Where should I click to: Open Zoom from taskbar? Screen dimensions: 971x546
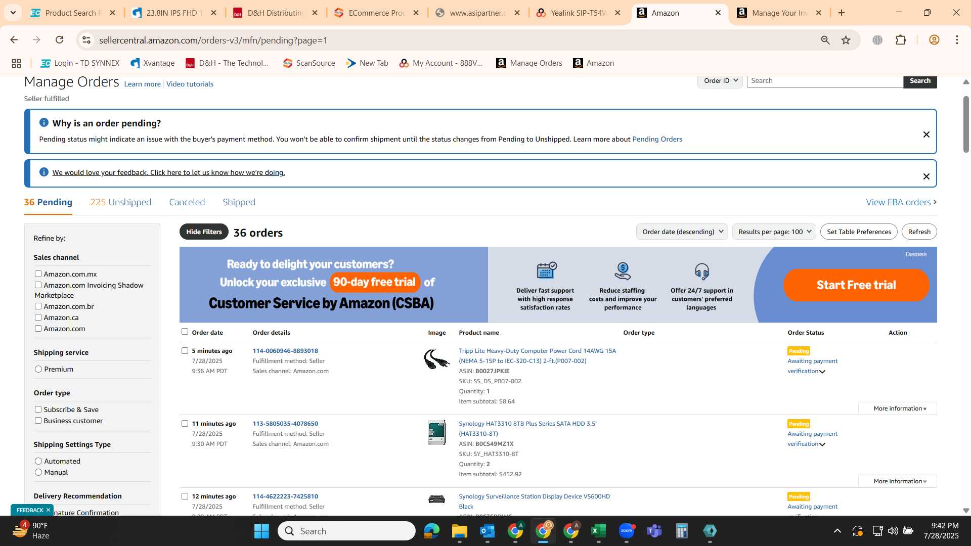click(x=627, y=531)
